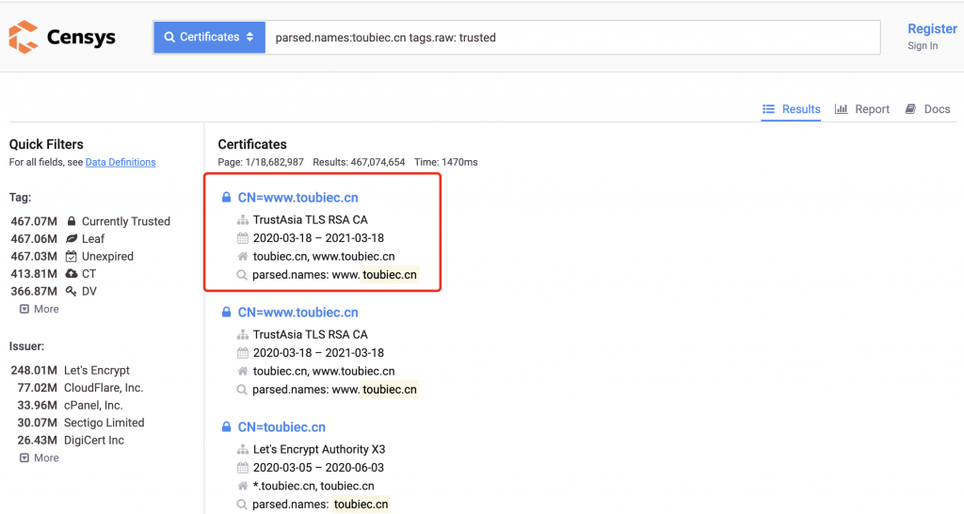Open the Docs tab
The width and height of the screenshot is (964, 514).
[x=927, y=109]
